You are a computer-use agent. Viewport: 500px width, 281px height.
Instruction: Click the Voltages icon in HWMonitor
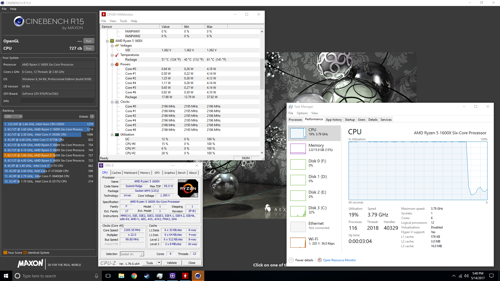pos(117,46)
